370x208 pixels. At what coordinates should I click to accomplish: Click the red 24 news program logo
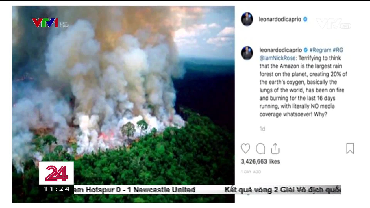tap(56, 173)
